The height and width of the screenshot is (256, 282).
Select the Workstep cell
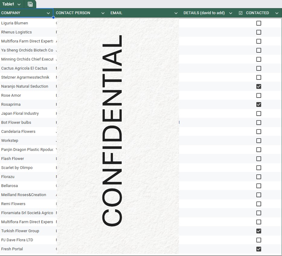coord(27,140)
